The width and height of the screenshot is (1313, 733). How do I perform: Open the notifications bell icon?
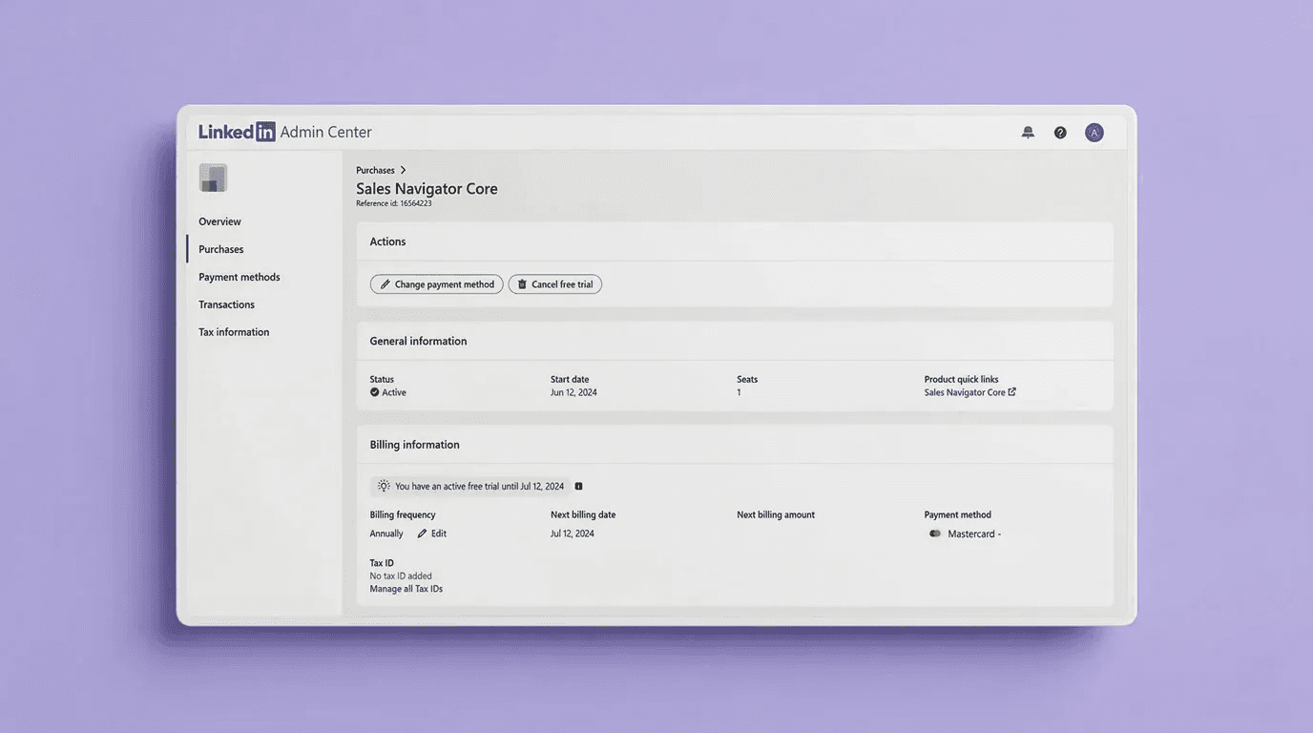point(1028,132)
